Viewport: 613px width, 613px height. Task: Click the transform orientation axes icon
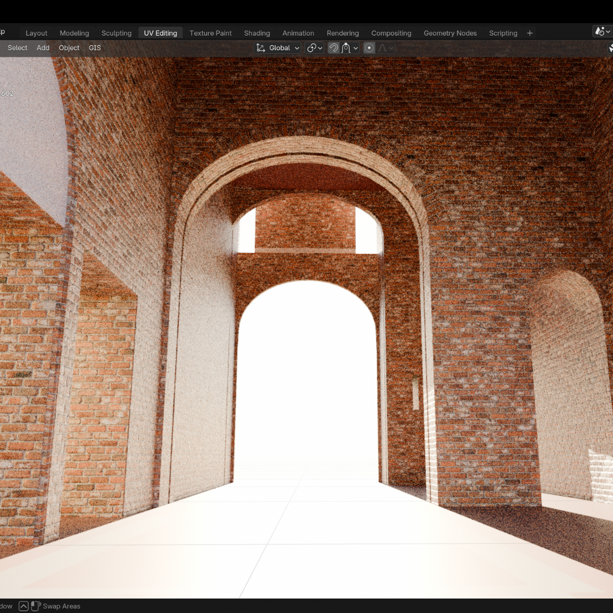point(261,48)
